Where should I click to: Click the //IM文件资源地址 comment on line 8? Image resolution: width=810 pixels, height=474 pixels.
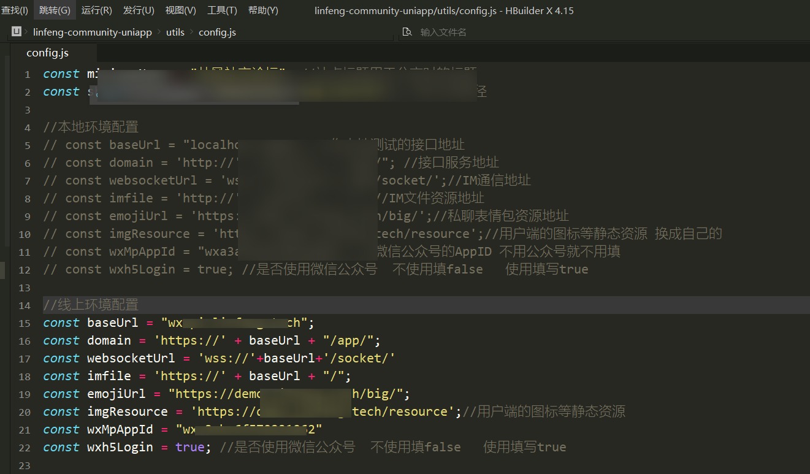[x=432, y=198]
